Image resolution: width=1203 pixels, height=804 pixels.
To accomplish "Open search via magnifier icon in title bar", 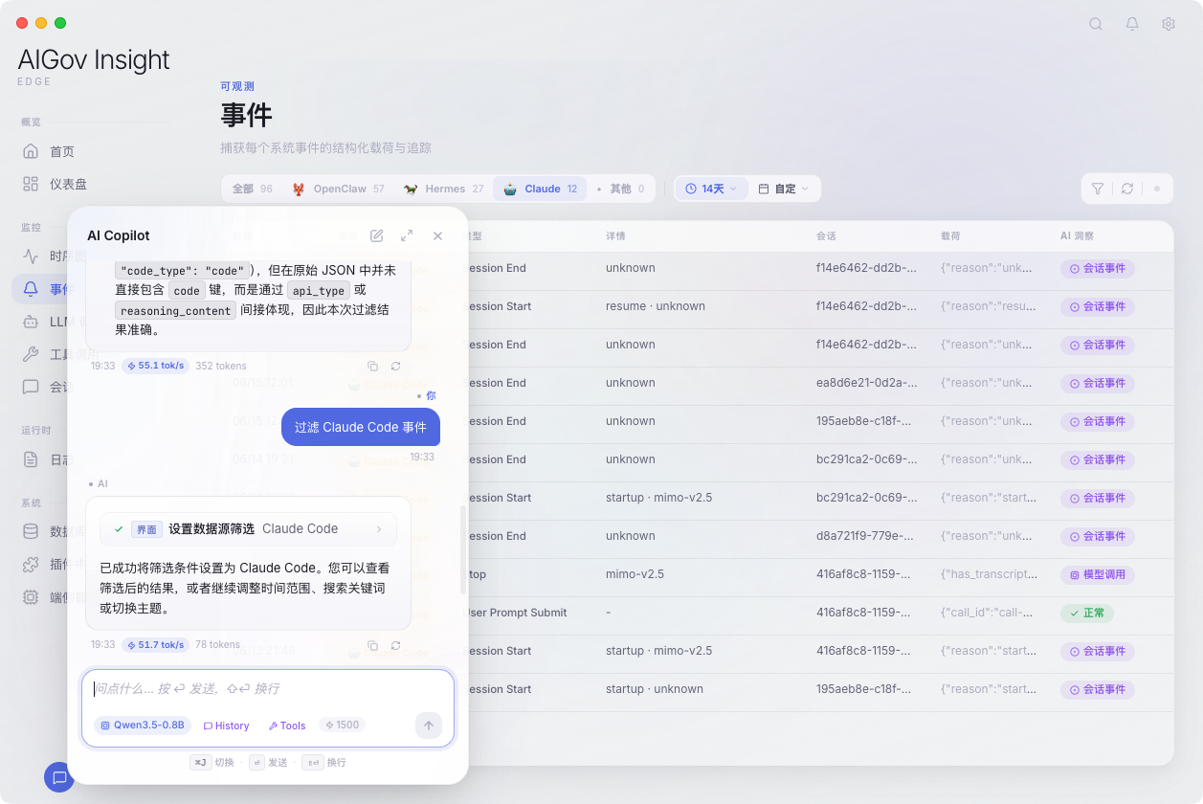I will coord(1096,24).
